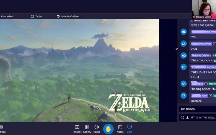Screen dimensions: 216x135
Task: Click the Write a message field
Action: (x=203, y=117)
